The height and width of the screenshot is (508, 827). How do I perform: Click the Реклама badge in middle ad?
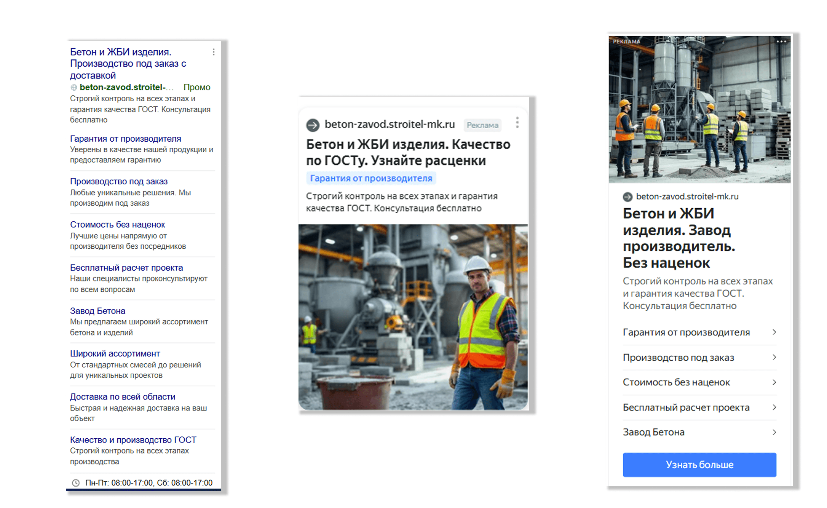click(x=482, y=125)
